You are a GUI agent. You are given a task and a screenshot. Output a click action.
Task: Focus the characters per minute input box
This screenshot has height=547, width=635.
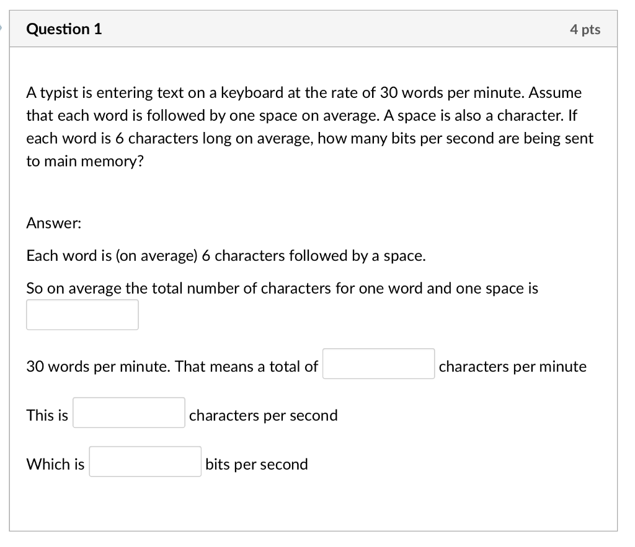click(378, 364)
